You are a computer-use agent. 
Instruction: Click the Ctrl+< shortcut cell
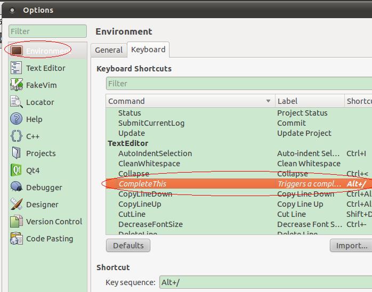pos(357,174)
